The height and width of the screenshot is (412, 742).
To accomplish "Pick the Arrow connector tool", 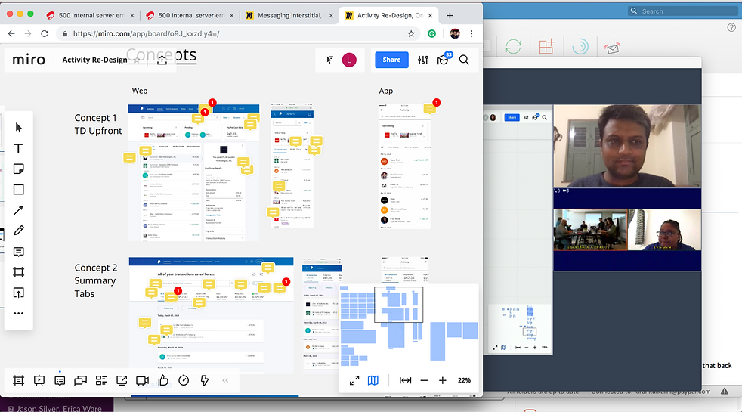I will click(18, 210).
